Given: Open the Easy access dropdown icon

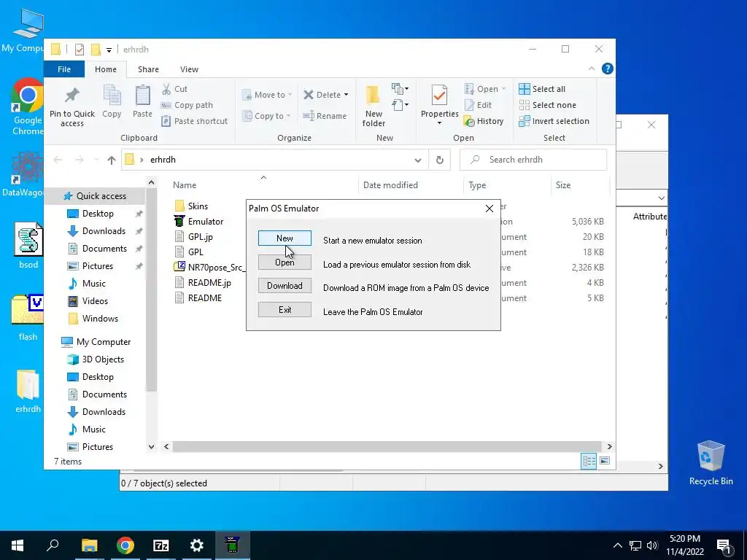Looking at the screenshot, I should [x=400, y=105].
